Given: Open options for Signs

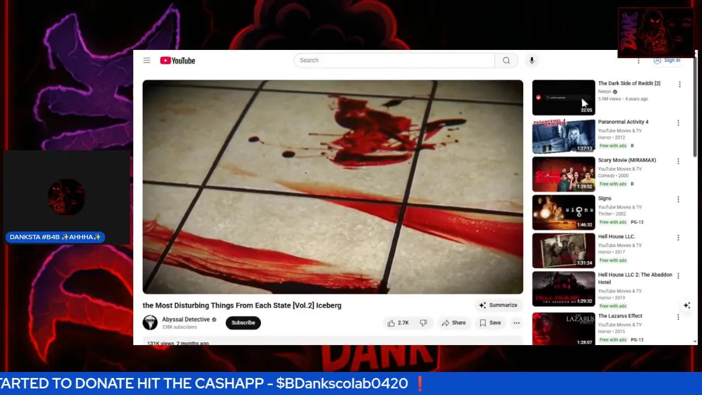Looking at the screenshot, I should click(678, 200).
